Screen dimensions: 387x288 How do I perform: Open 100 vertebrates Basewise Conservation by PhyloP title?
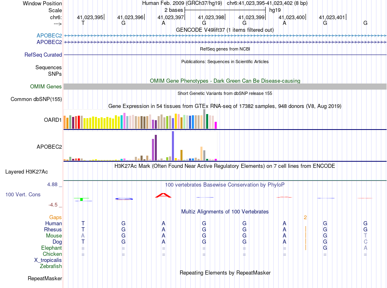coord(225,185)
